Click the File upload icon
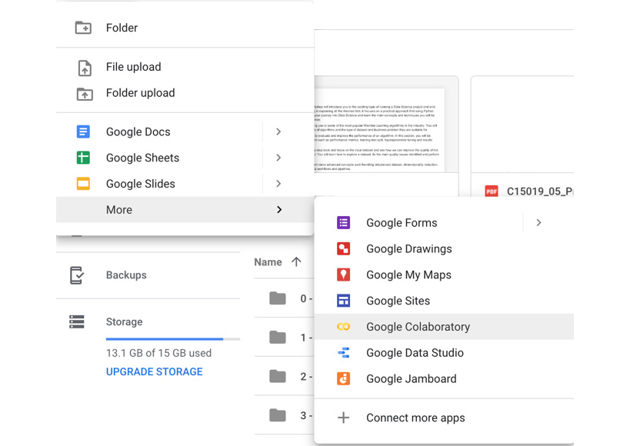The height and width of the screenshot is (446, 630). [x=85, y=68]
